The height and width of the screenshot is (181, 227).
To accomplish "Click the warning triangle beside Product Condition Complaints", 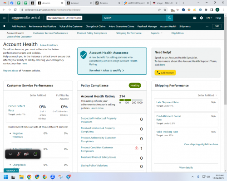I will pos(137,148).
